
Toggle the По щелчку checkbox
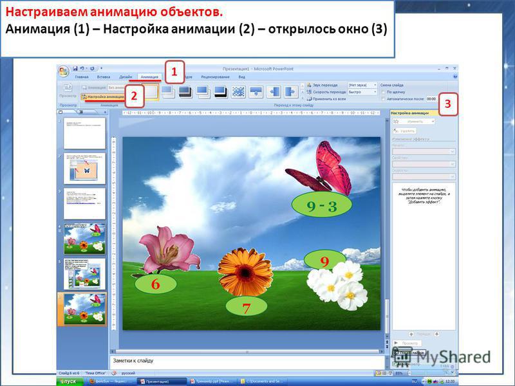tap(383, 92)
